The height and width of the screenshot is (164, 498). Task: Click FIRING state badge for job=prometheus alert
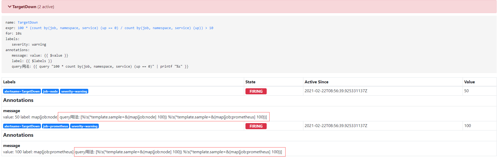(x=256, y=126)
